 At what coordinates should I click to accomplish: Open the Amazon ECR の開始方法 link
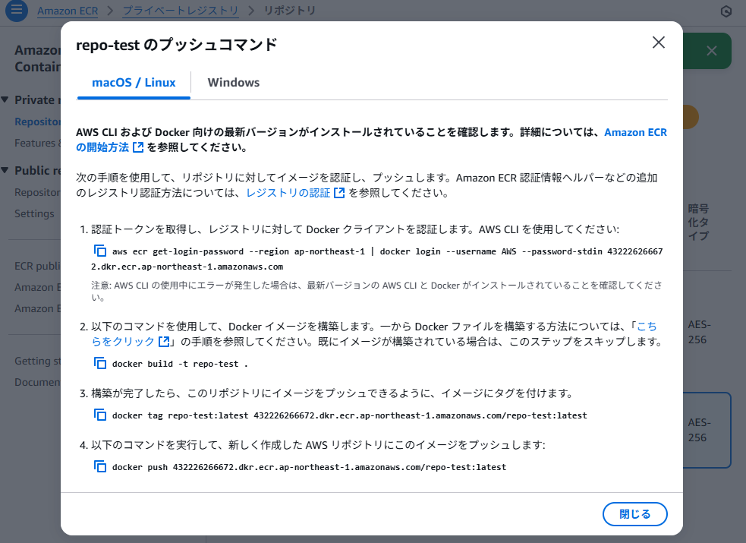pos(636,132)
